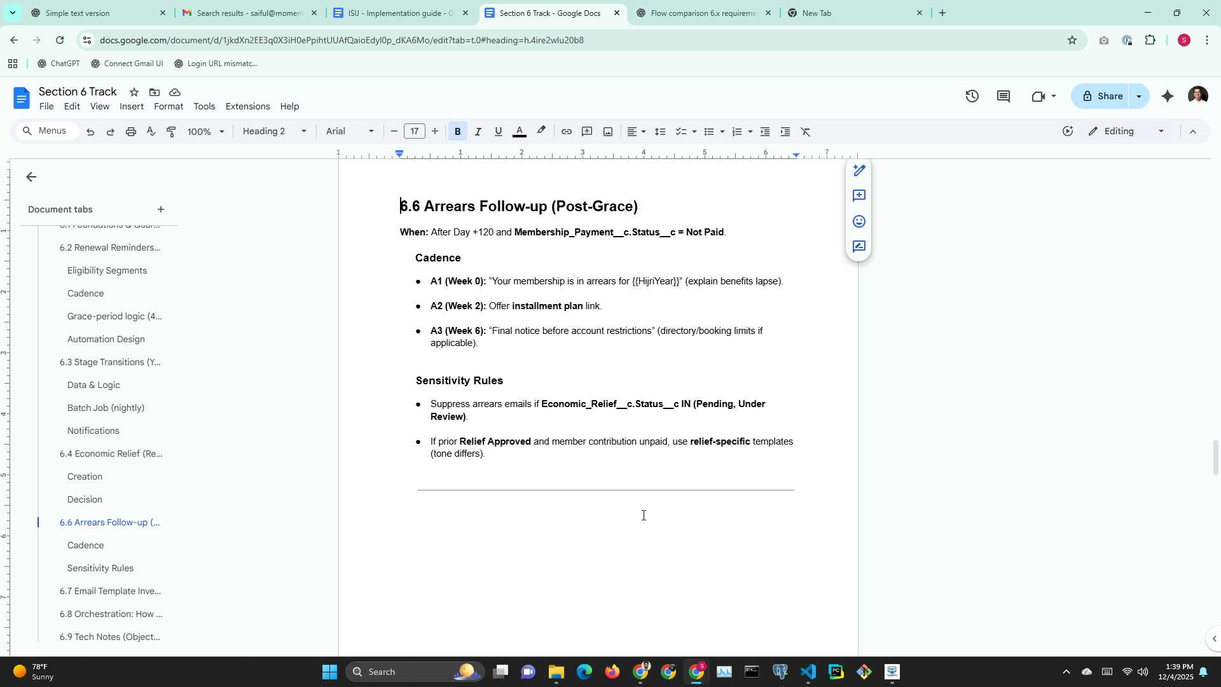Screen dimensions: 1221x687
Task: Click Add emoji reaction icon
Action: tap(859, 221)
